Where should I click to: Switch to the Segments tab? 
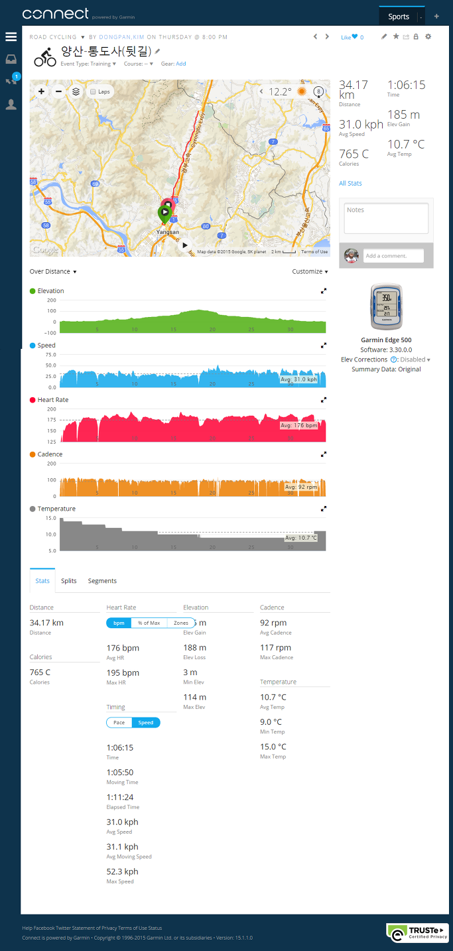click(x=102, y=580)
